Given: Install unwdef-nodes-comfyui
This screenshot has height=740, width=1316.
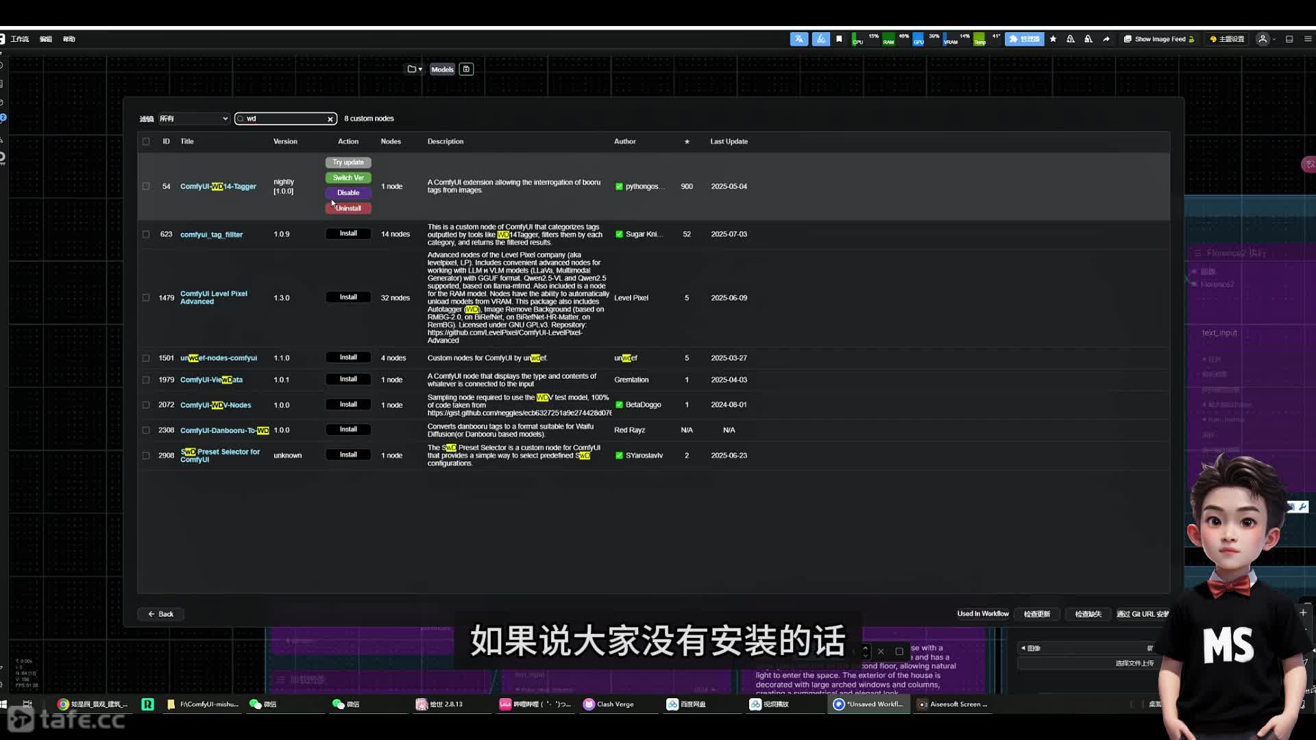Looking at the screenshot, I should 348,358.
